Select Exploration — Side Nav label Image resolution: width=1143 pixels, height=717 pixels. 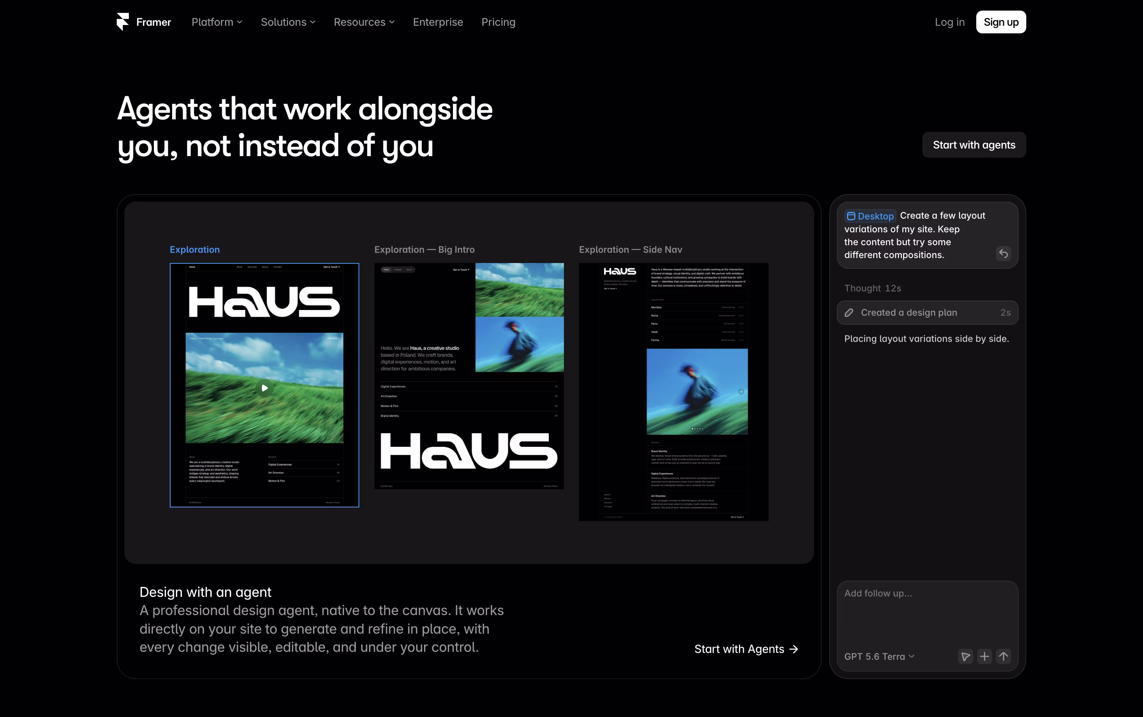pos(630,249)
